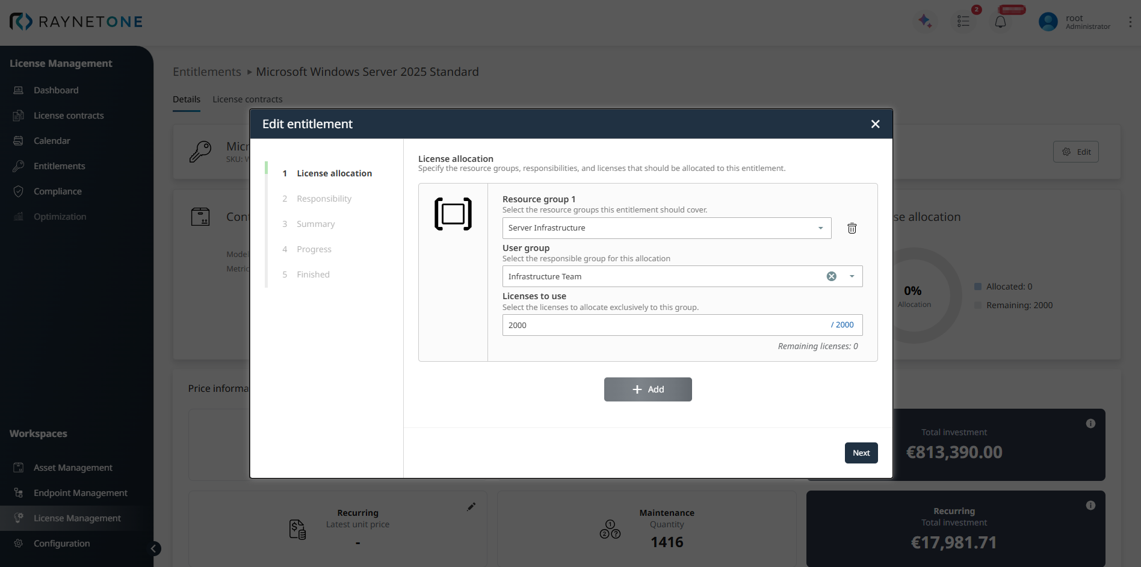Open the vertical three-dot menu

1130,22
